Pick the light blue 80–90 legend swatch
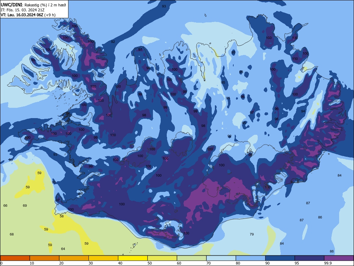The height and width of the screenshot is (266, 354). 251,258
